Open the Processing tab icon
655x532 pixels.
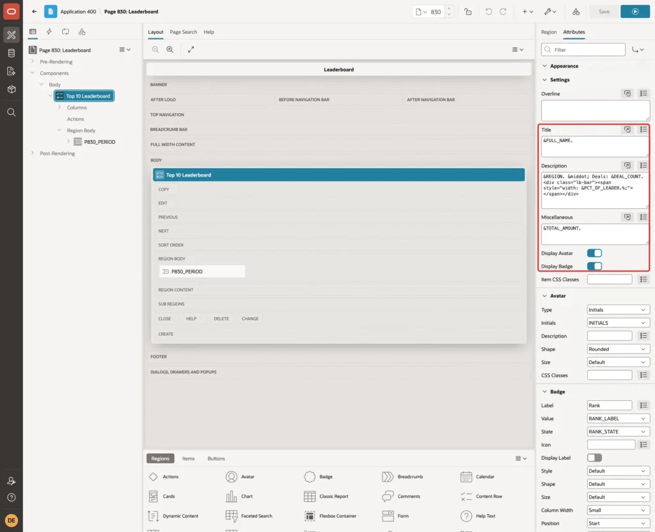(65, 32)
